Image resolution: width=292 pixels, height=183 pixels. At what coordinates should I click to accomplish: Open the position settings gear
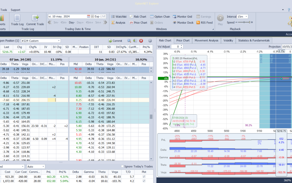click(x=150, y=41)
